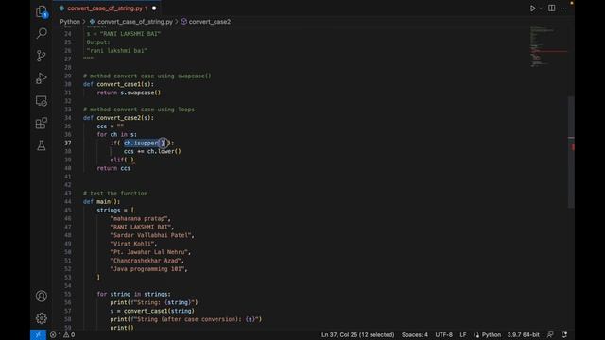Click the text 's = convert_case1(string)'
This screenshot has width=605, height=340.
(152, 311)
